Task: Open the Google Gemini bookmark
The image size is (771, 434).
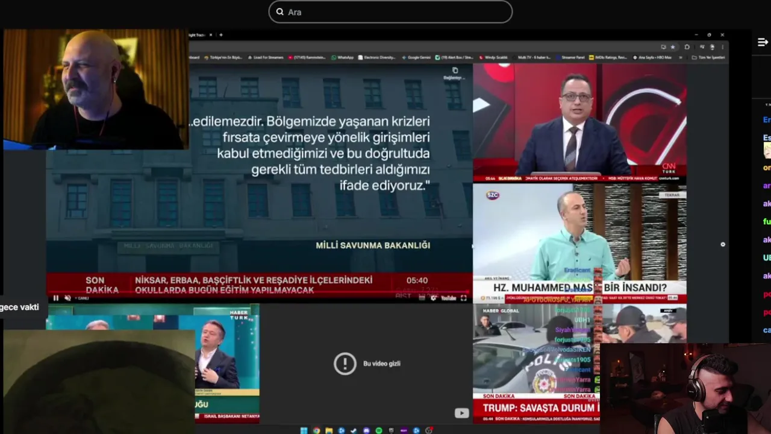Action: point(416,57)
